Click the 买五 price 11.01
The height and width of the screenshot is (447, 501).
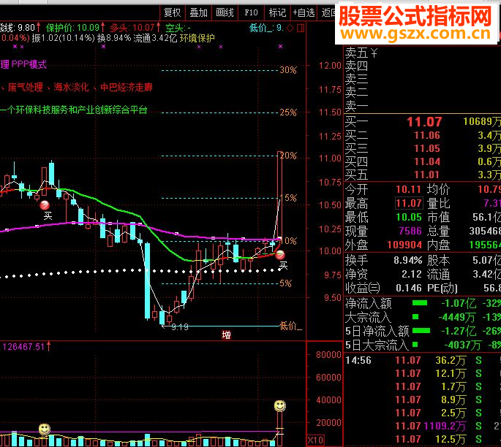coord(427,175)
